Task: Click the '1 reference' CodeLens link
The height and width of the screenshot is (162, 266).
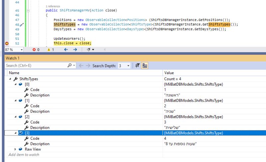Action: pos(53,6)
